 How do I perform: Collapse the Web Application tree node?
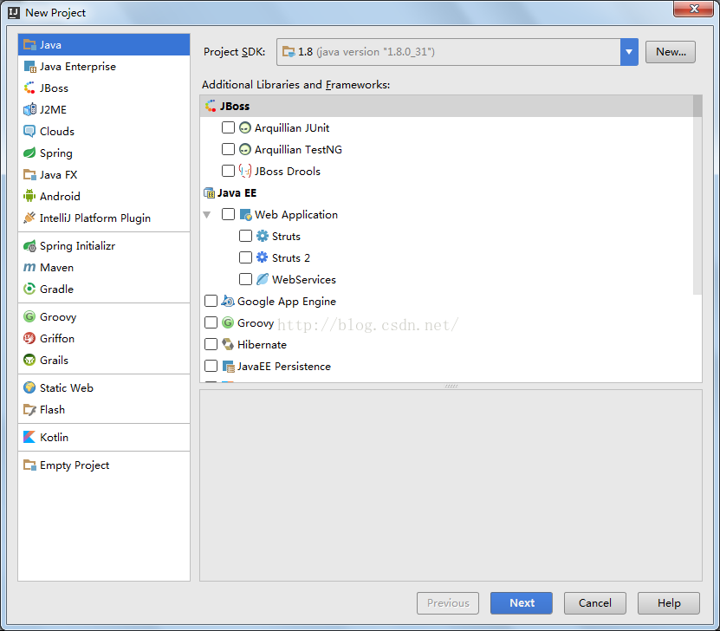[207, 214]
